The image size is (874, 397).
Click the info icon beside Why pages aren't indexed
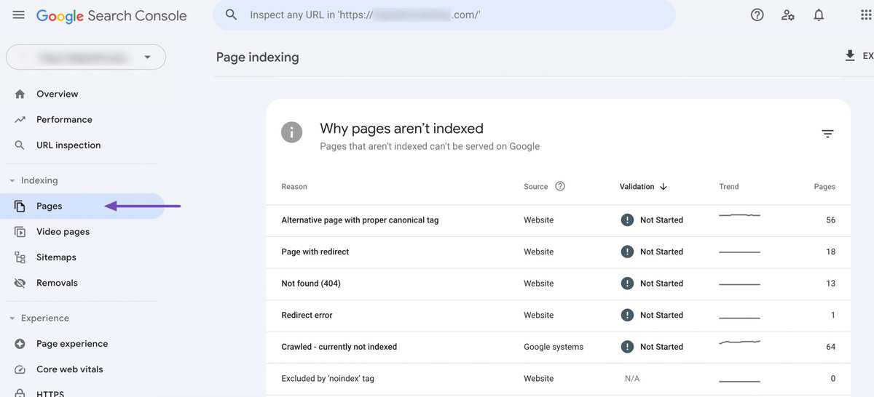(x=292, y=132)
